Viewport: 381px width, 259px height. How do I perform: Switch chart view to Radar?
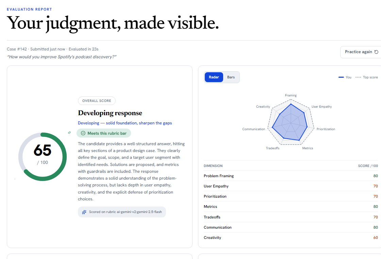[214, 77]
